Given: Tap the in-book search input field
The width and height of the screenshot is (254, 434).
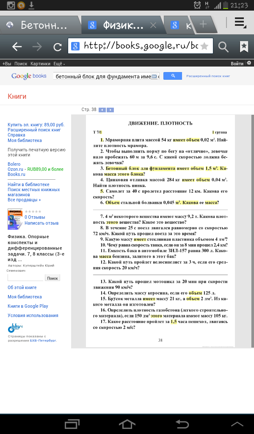Looking at the screenshot, I should [x=25, y=278].
